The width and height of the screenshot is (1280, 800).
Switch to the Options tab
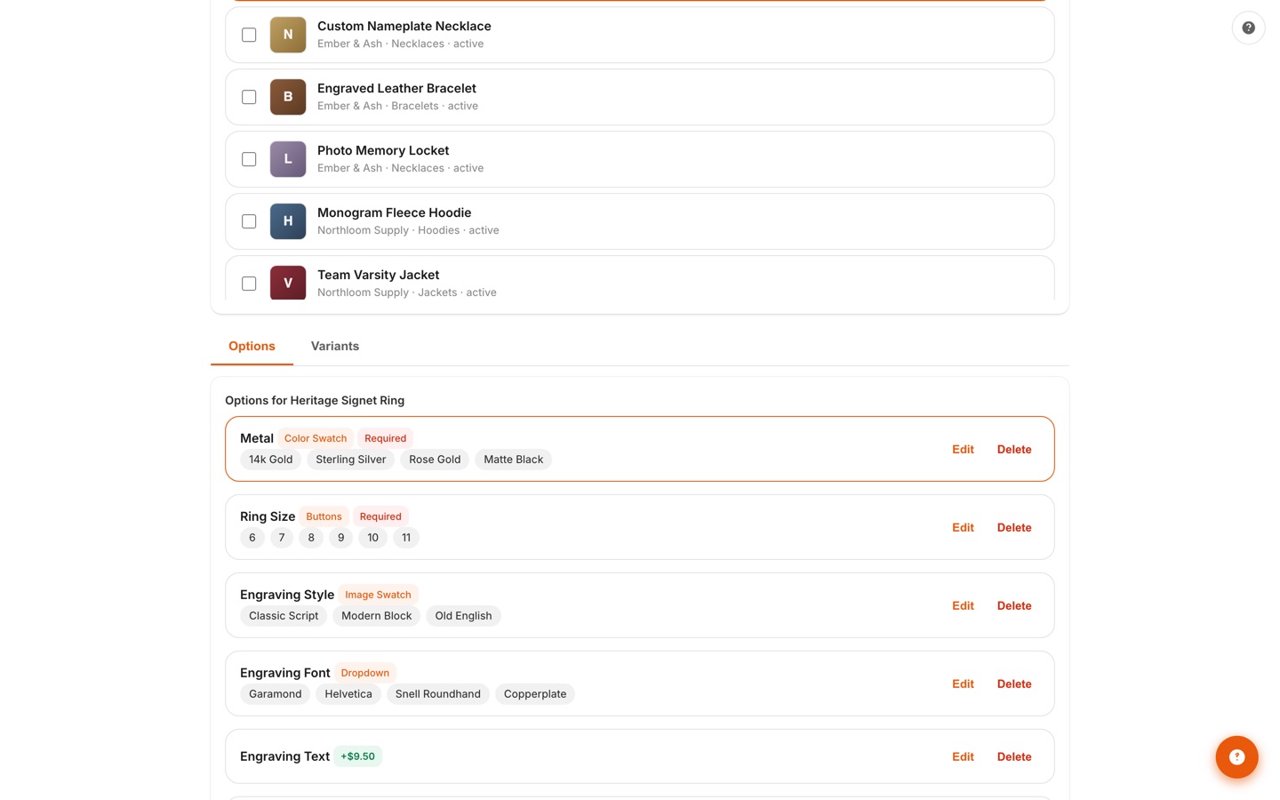pos(252,346)
